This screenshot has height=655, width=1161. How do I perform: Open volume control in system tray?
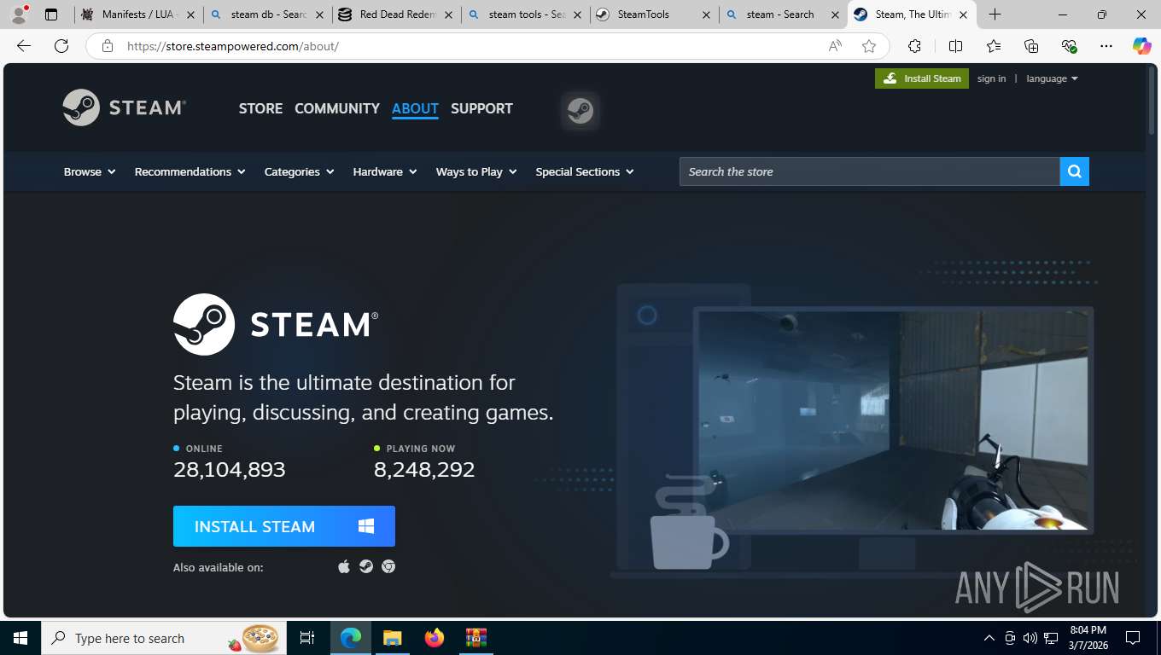[x=1030, y=638]
